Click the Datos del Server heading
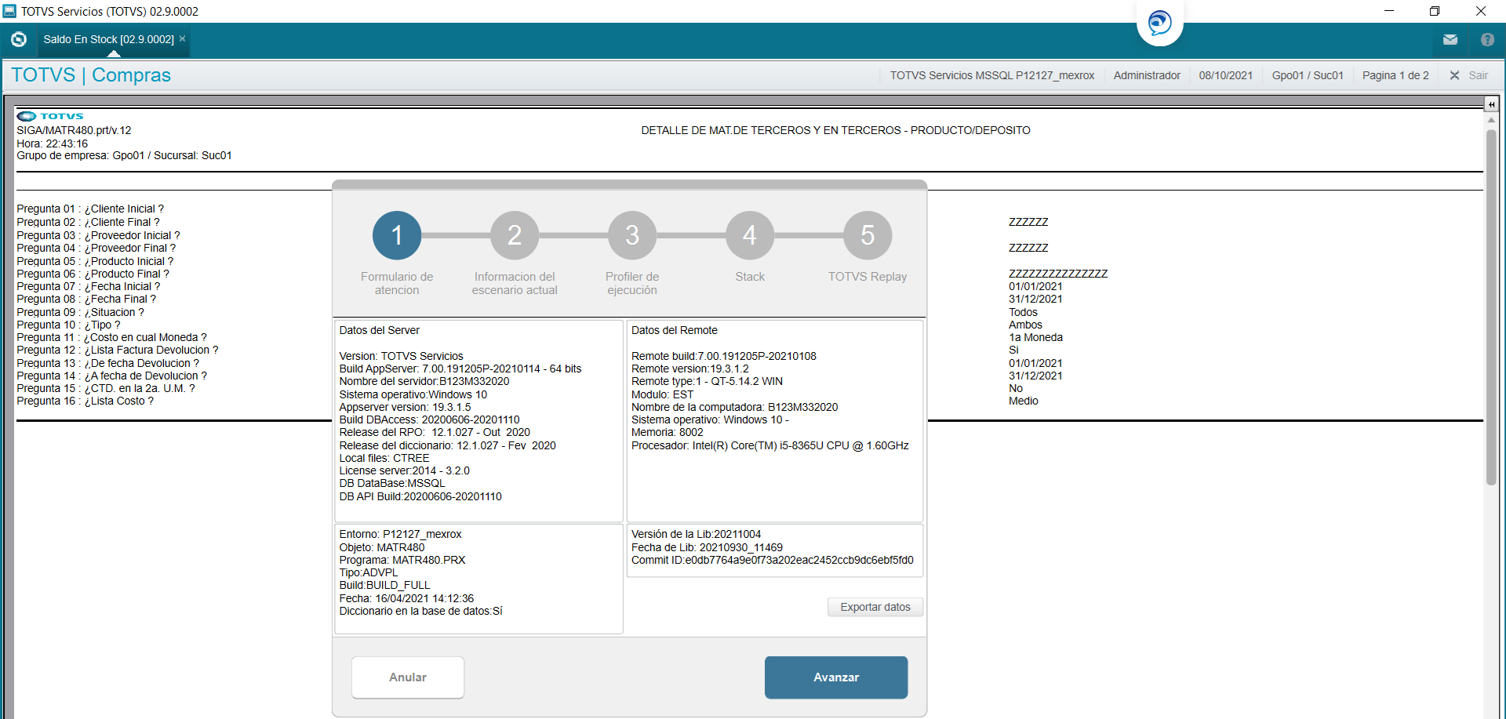 click(380, 330)
